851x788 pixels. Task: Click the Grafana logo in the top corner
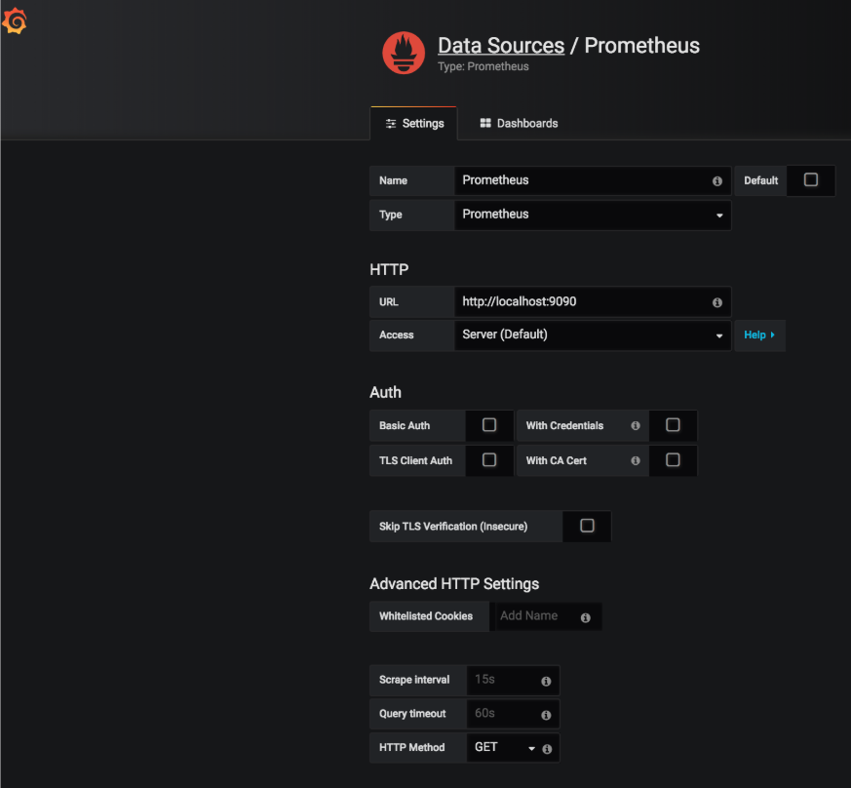(x=16, y=20)
